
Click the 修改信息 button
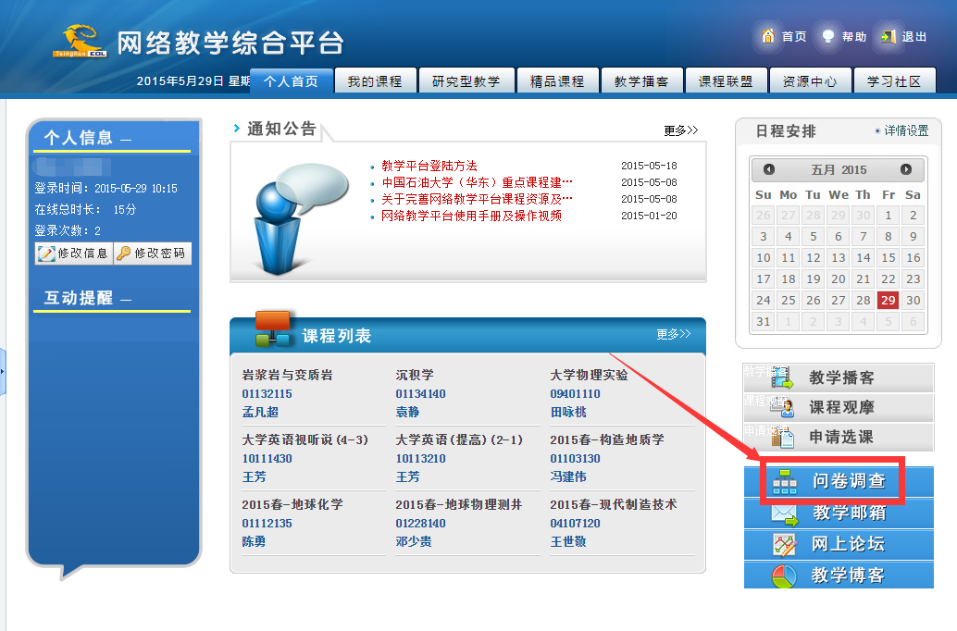(73, 253)
